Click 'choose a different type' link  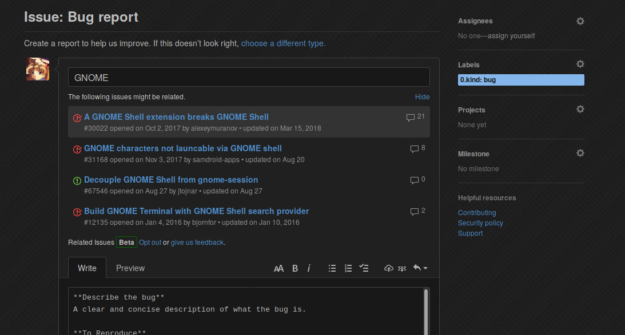tap(283, 43)
